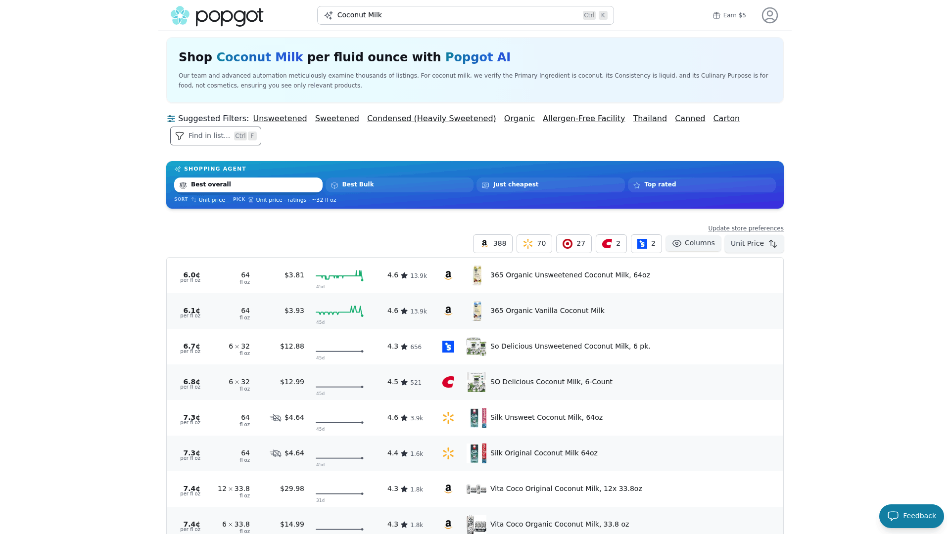Focus the Find in list filter field
This screenshot has width=950, height=534.
(216, 136)
